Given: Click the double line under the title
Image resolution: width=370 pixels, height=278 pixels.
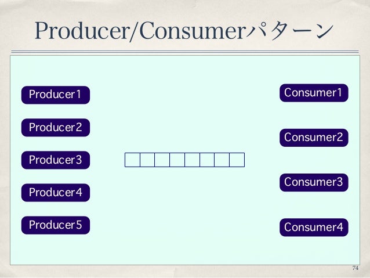Looking at the screenshot, I should tap(185, 52).
